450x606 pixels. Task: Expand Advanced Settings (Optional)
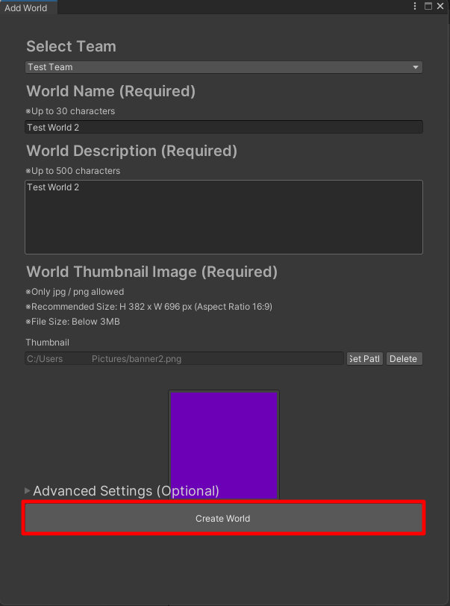click(122, 491)
